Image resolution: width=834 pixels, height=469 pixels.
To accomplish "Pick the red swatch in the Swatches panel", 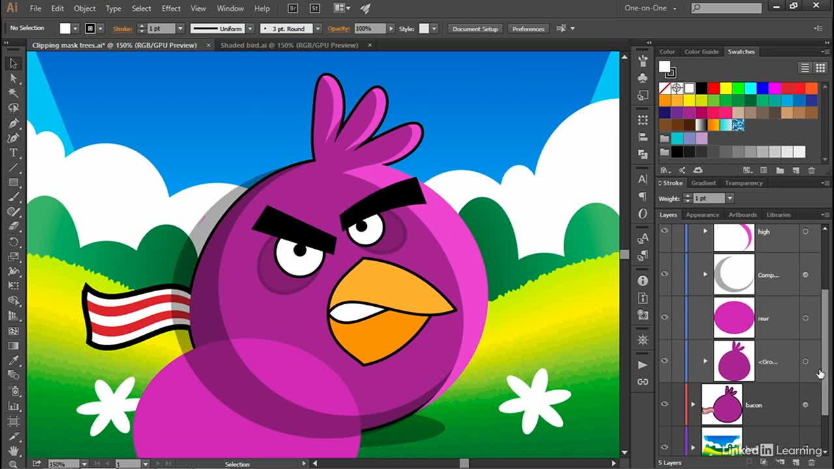I will coord(714,88).
